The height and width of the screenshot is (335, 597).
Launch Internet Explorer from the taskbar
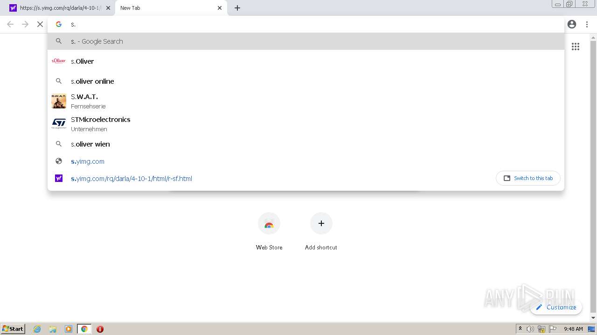coord(37,329)
